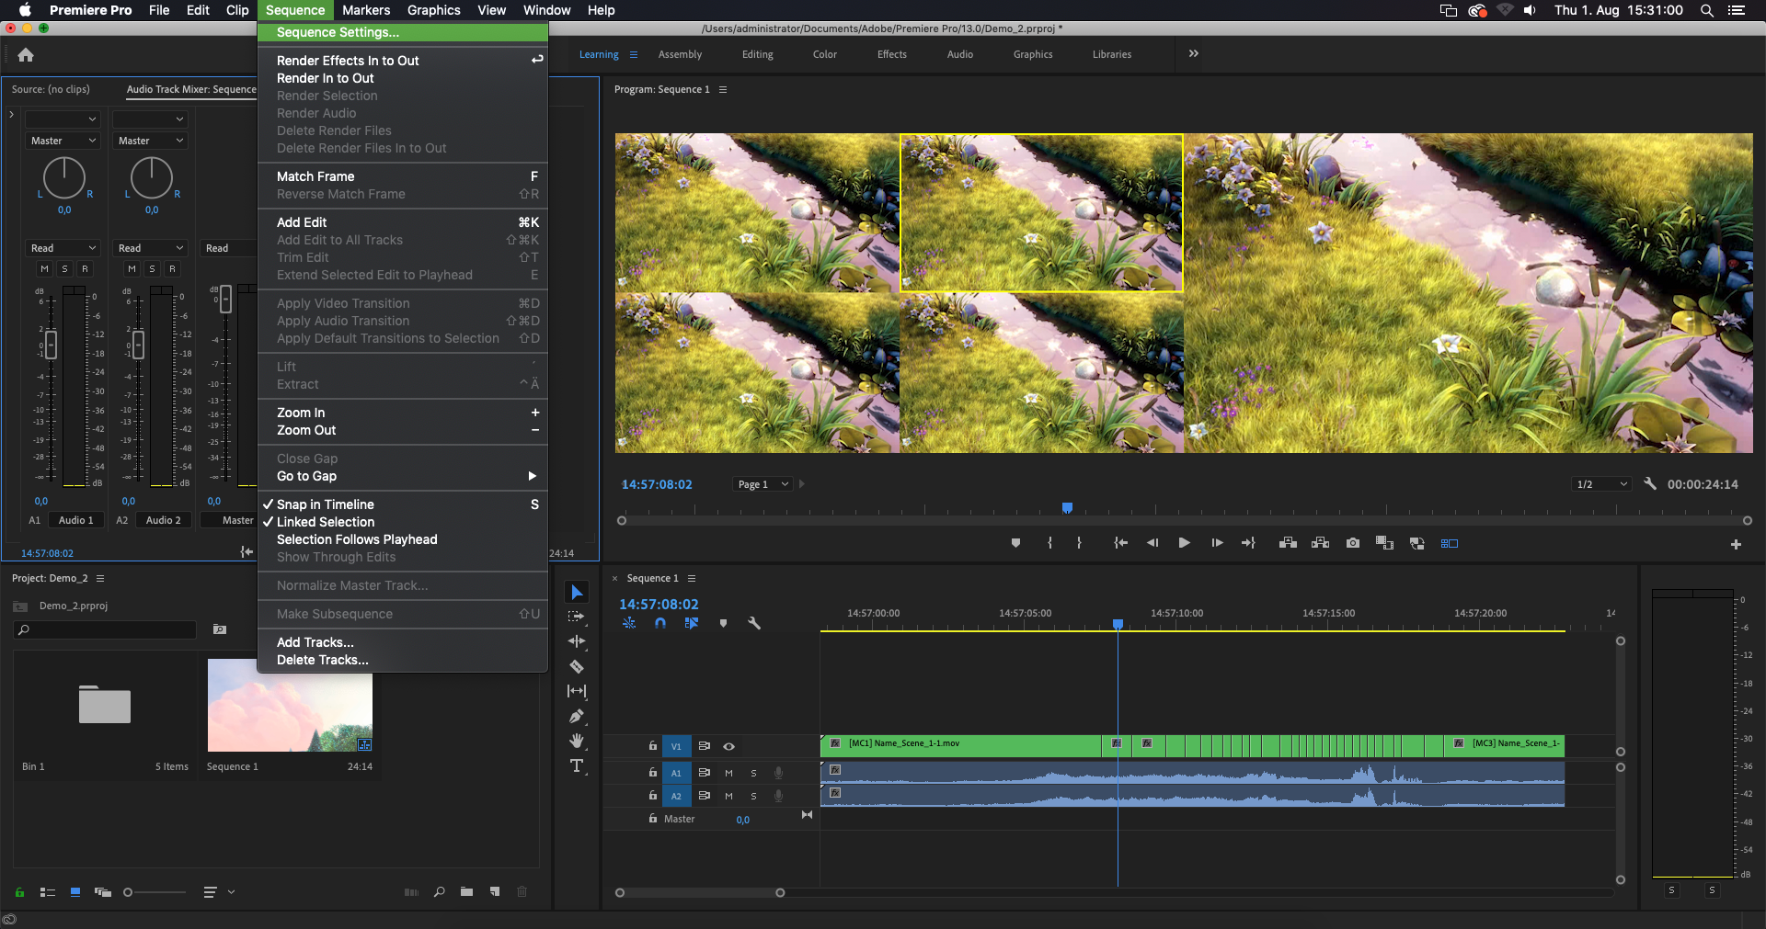This screenshot has height=929, width=1766.
Task: Select the Type tool
Action: (577, 765)
